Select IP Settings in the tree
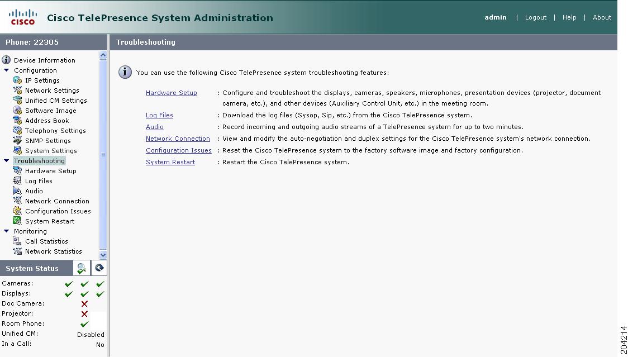 point(42,80)
